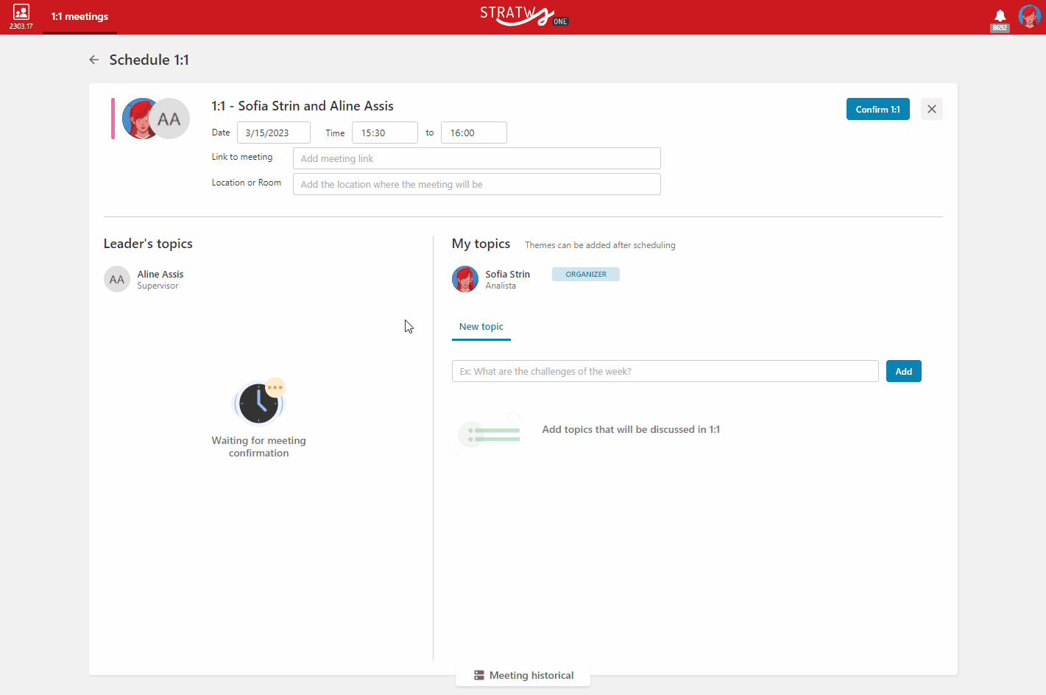Click the 8692 notification count badge
Viewport: 1046px width, 695px height.
[x=1000, y=28]
